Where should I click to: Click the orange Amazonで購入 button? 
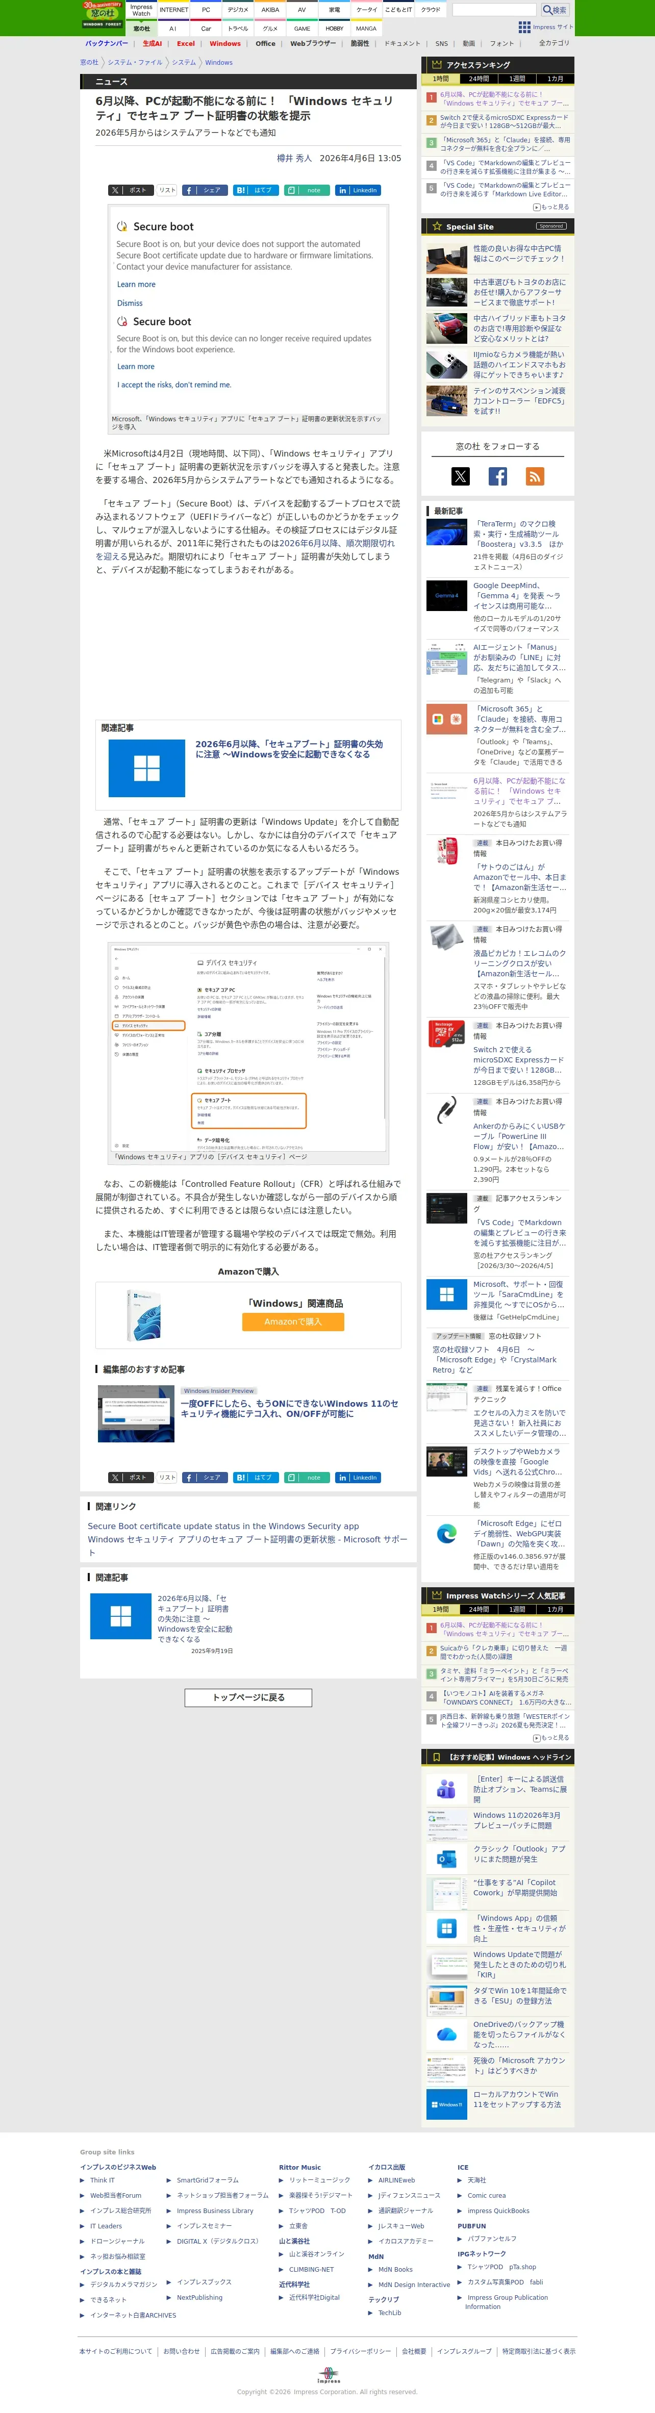pyautogui.click(x=292, y=1322)
